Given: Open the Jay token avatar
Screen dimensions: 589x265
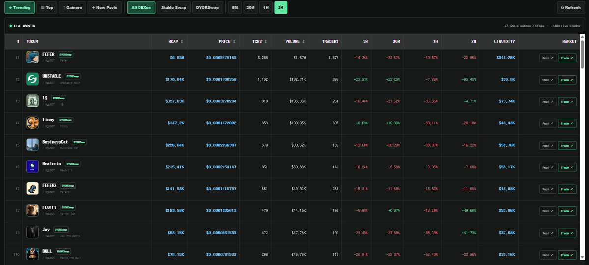Looking at the screenshot, I should point(32,232).
